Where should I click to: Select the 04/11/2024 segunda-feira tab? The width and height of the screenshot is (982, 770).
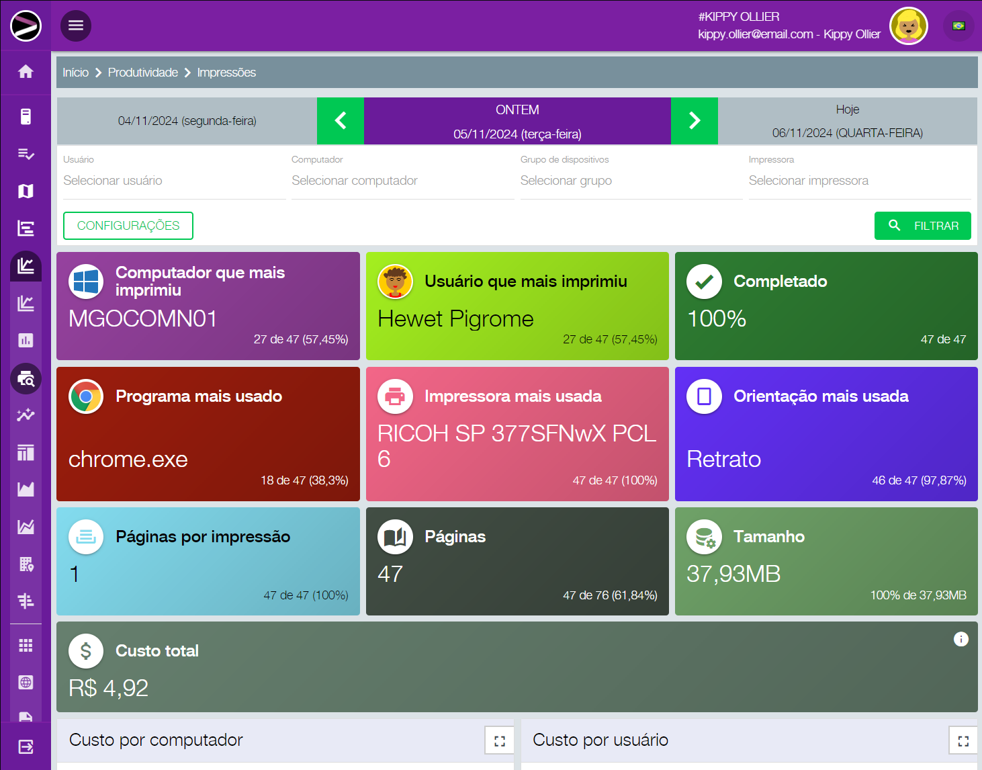tap(187, 121)
